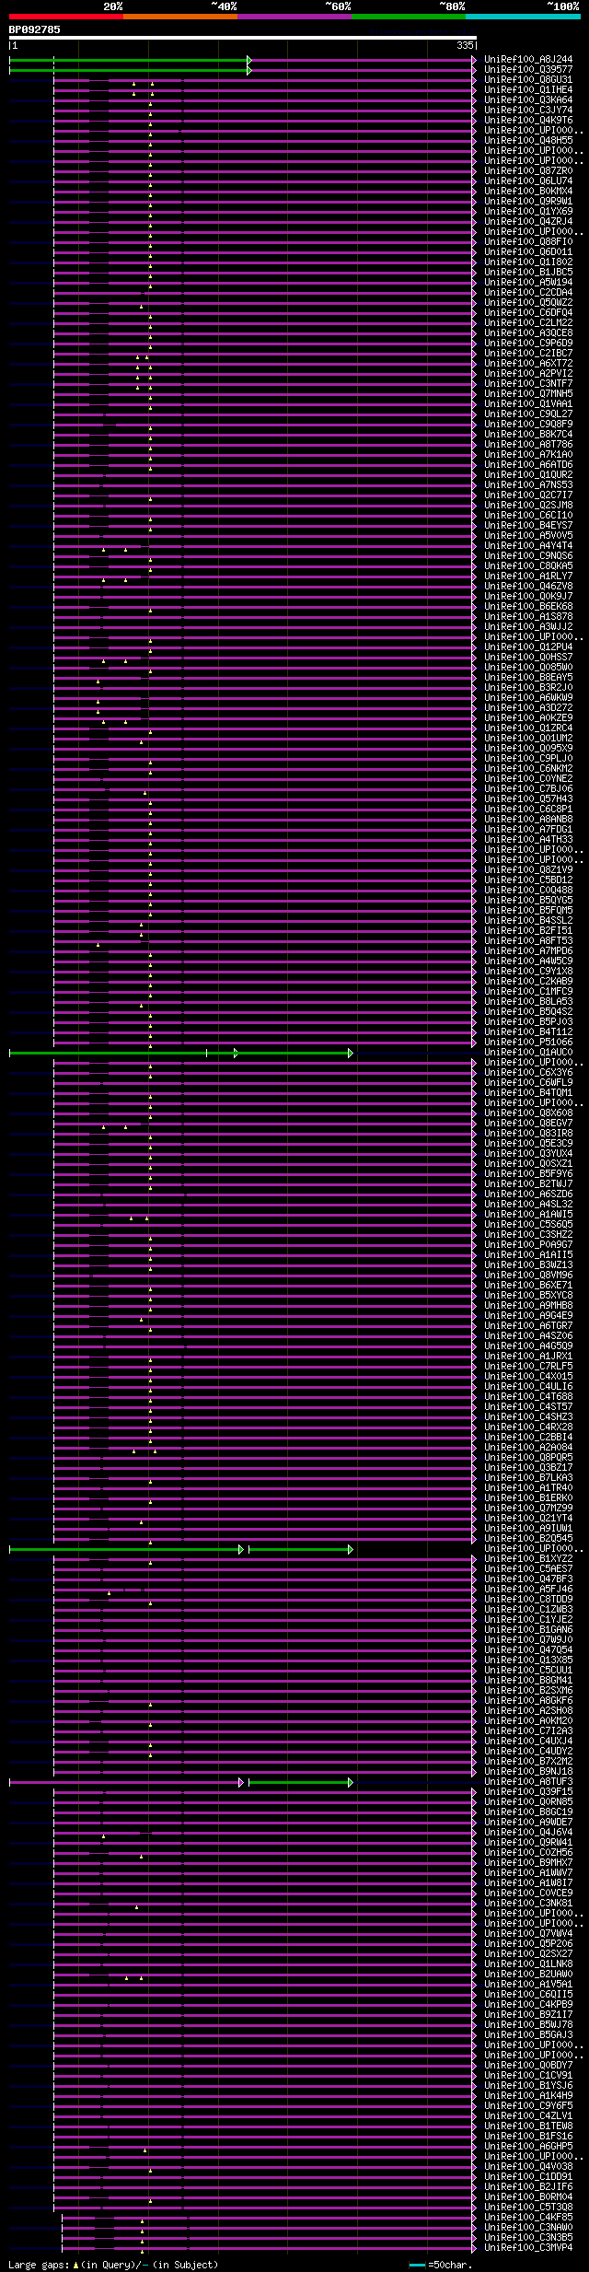Select the UniRef100_A1JRX1 label
Viewport: 589px width, 2272px height.
click(528, 1357)
